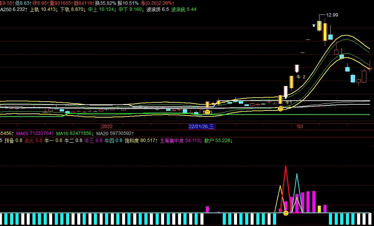The height and width of the screenshot is (226, 374).
Task: Click the red 点火 spike peak in indicator panel
Action: [286, 166]
